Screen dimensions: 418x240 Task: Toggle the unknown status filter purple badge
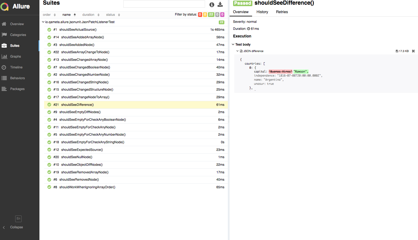[222, 15]
